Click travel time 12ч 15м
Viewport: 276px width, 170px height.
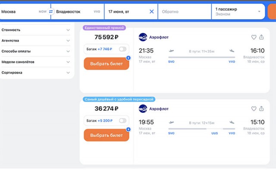coord(202,123)
